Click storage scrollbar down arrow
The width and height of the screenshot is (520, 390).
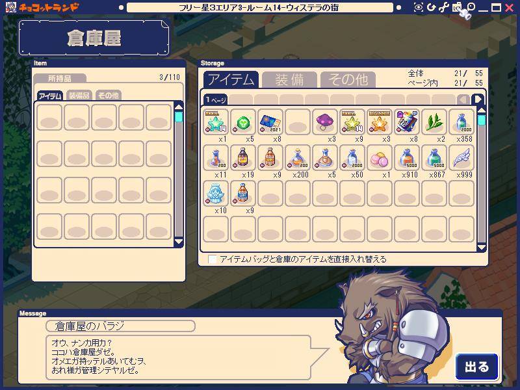tap(482, 248)
